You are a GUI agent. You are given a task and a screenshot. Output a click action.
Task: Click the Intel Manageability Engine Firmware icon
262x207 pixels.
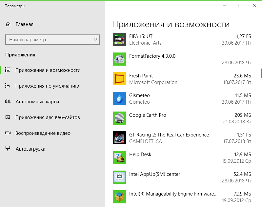click(119, 197)
